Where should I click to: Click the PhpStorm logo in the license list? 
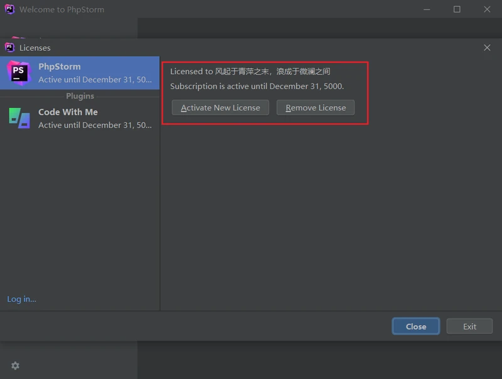tap(19, 73)
